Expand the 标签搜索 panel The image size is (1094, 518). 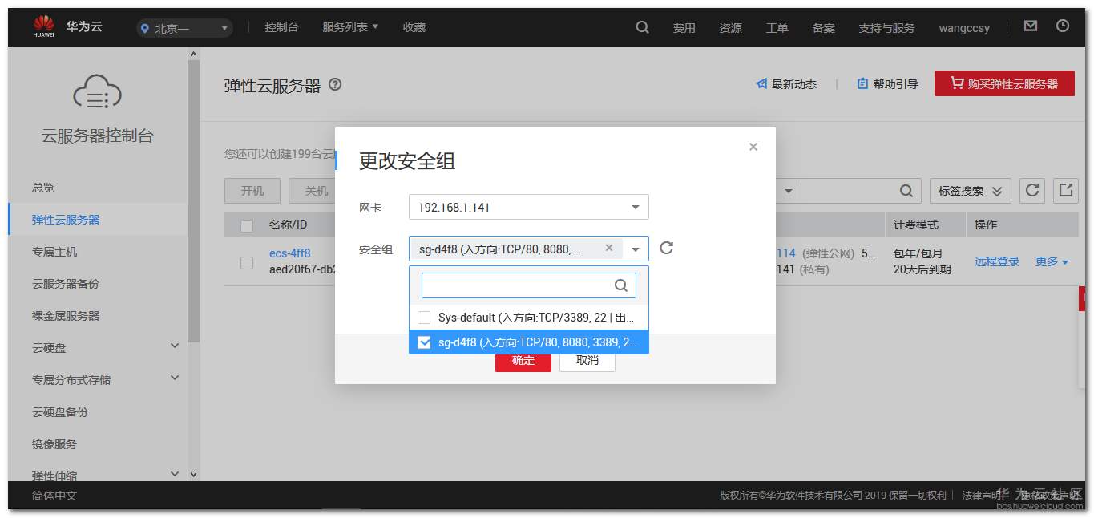click(971, 191)
